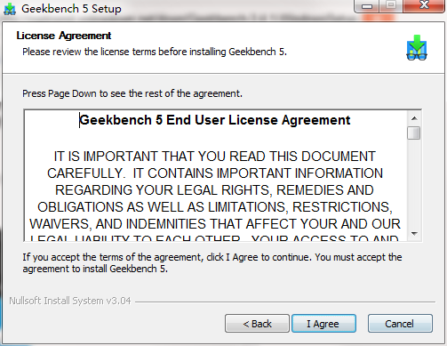Click the Press Page Down instruction text
447x346 pixels.
132,93
